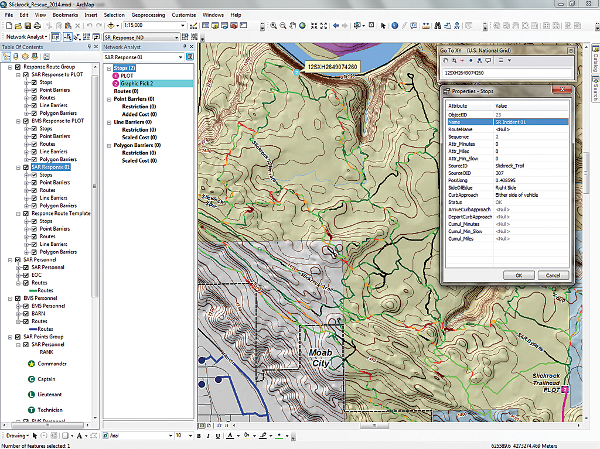Click the Save map icon
600x449 pixels.
click(28, 26)
